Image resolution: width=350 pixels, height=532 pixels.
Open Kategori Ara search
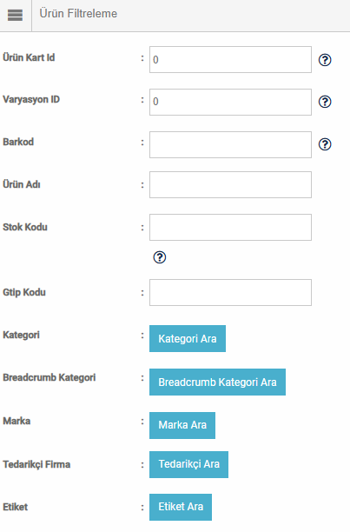188,339
